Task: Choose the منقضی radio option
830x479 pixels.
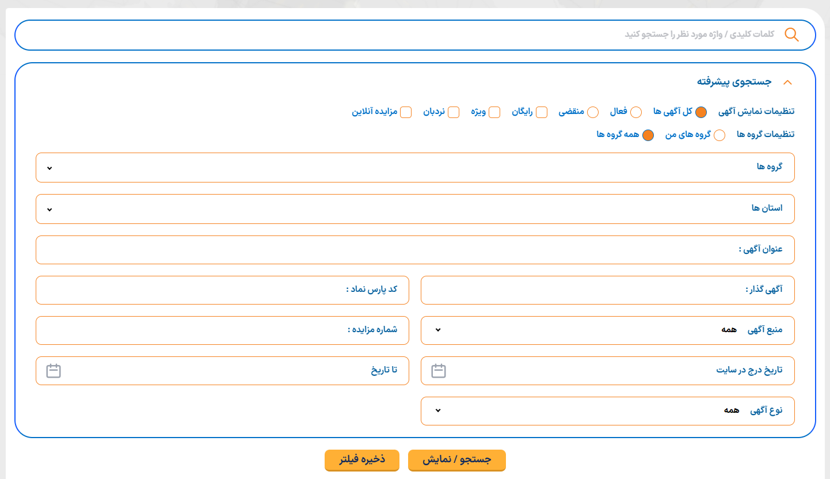Action: click(593, 112)
